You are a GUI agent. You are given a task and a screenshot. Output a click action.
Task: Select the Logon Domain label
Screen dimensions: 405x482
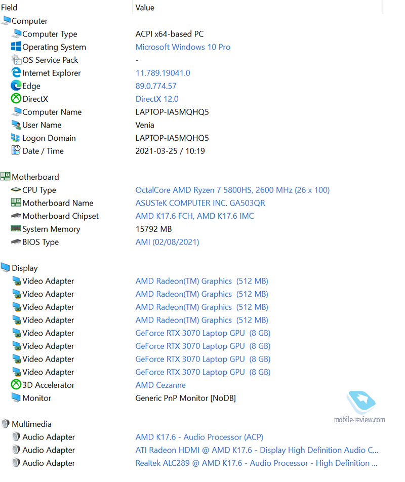[49, 138]
